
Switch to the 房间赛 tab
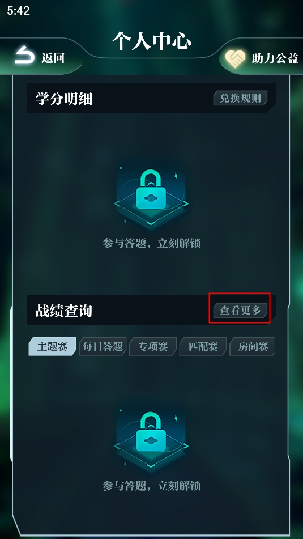point(252,346)
